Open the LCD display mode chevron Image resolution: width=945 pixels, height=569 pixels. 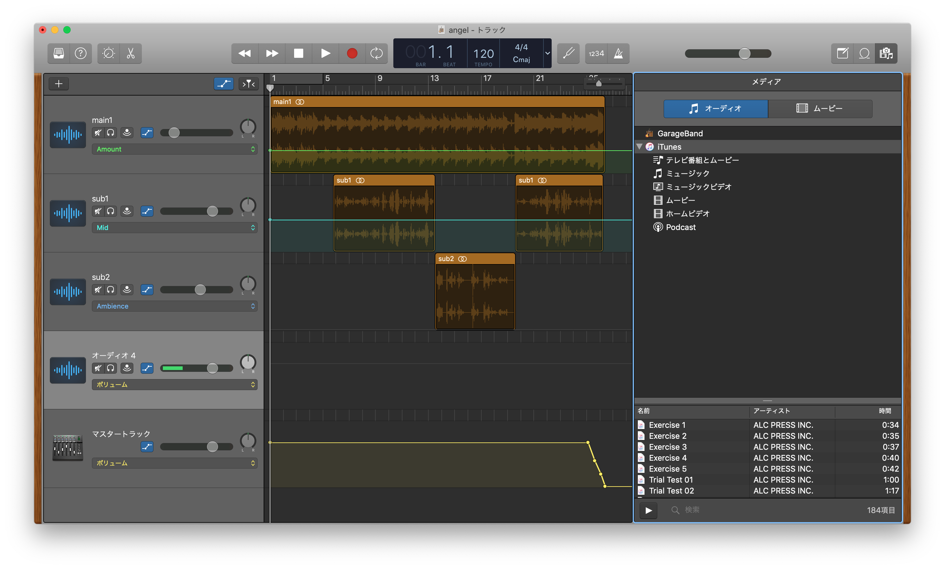(x=548, y=53)
